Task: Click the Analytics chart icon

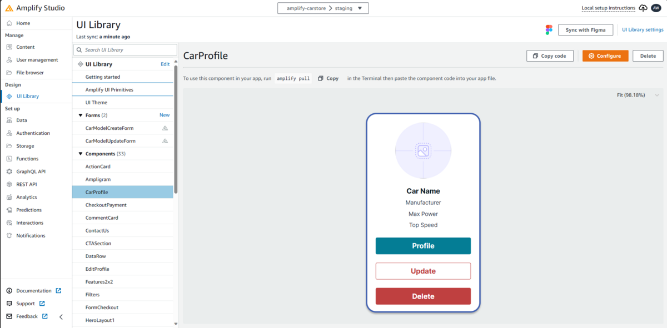Action: (9, 197)
